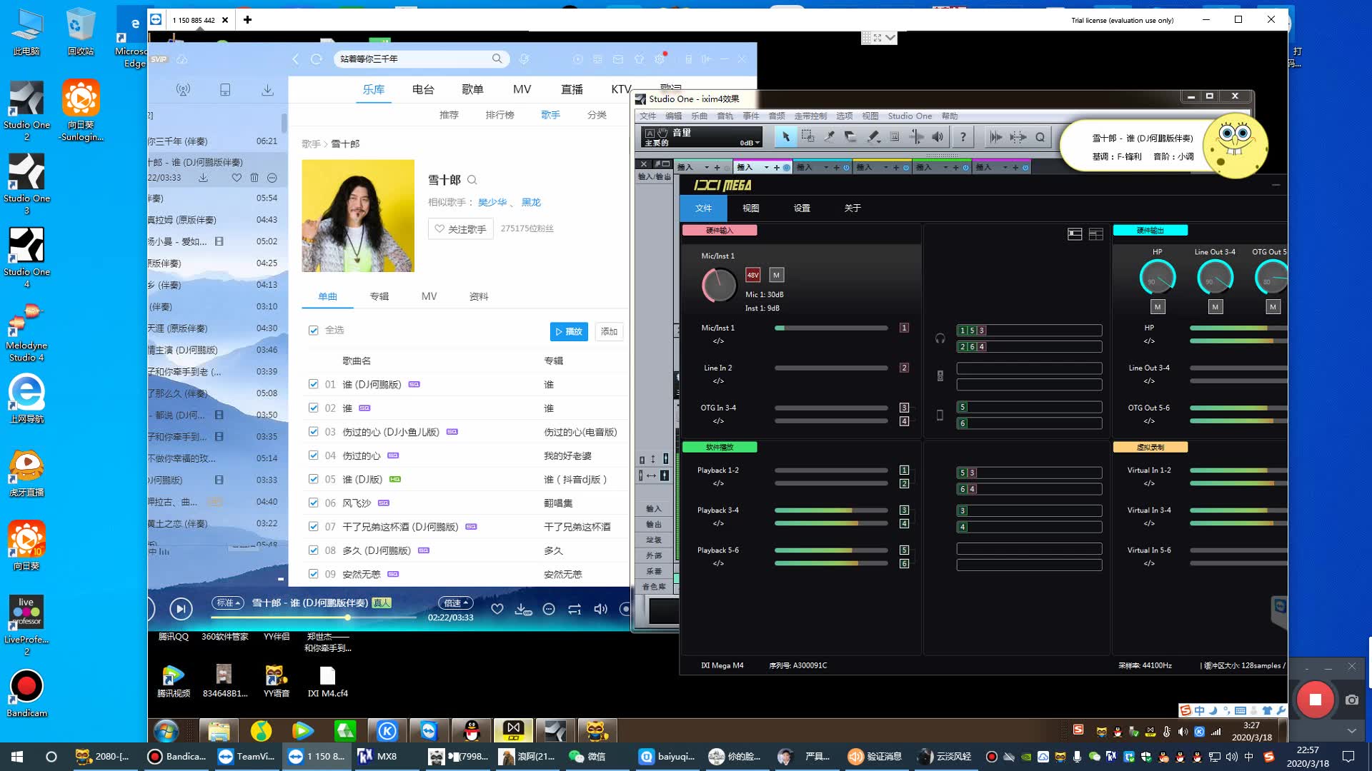
Task: Open the 文件 (File) menu in IXI Mega
Action: click(x=702, y=208)
